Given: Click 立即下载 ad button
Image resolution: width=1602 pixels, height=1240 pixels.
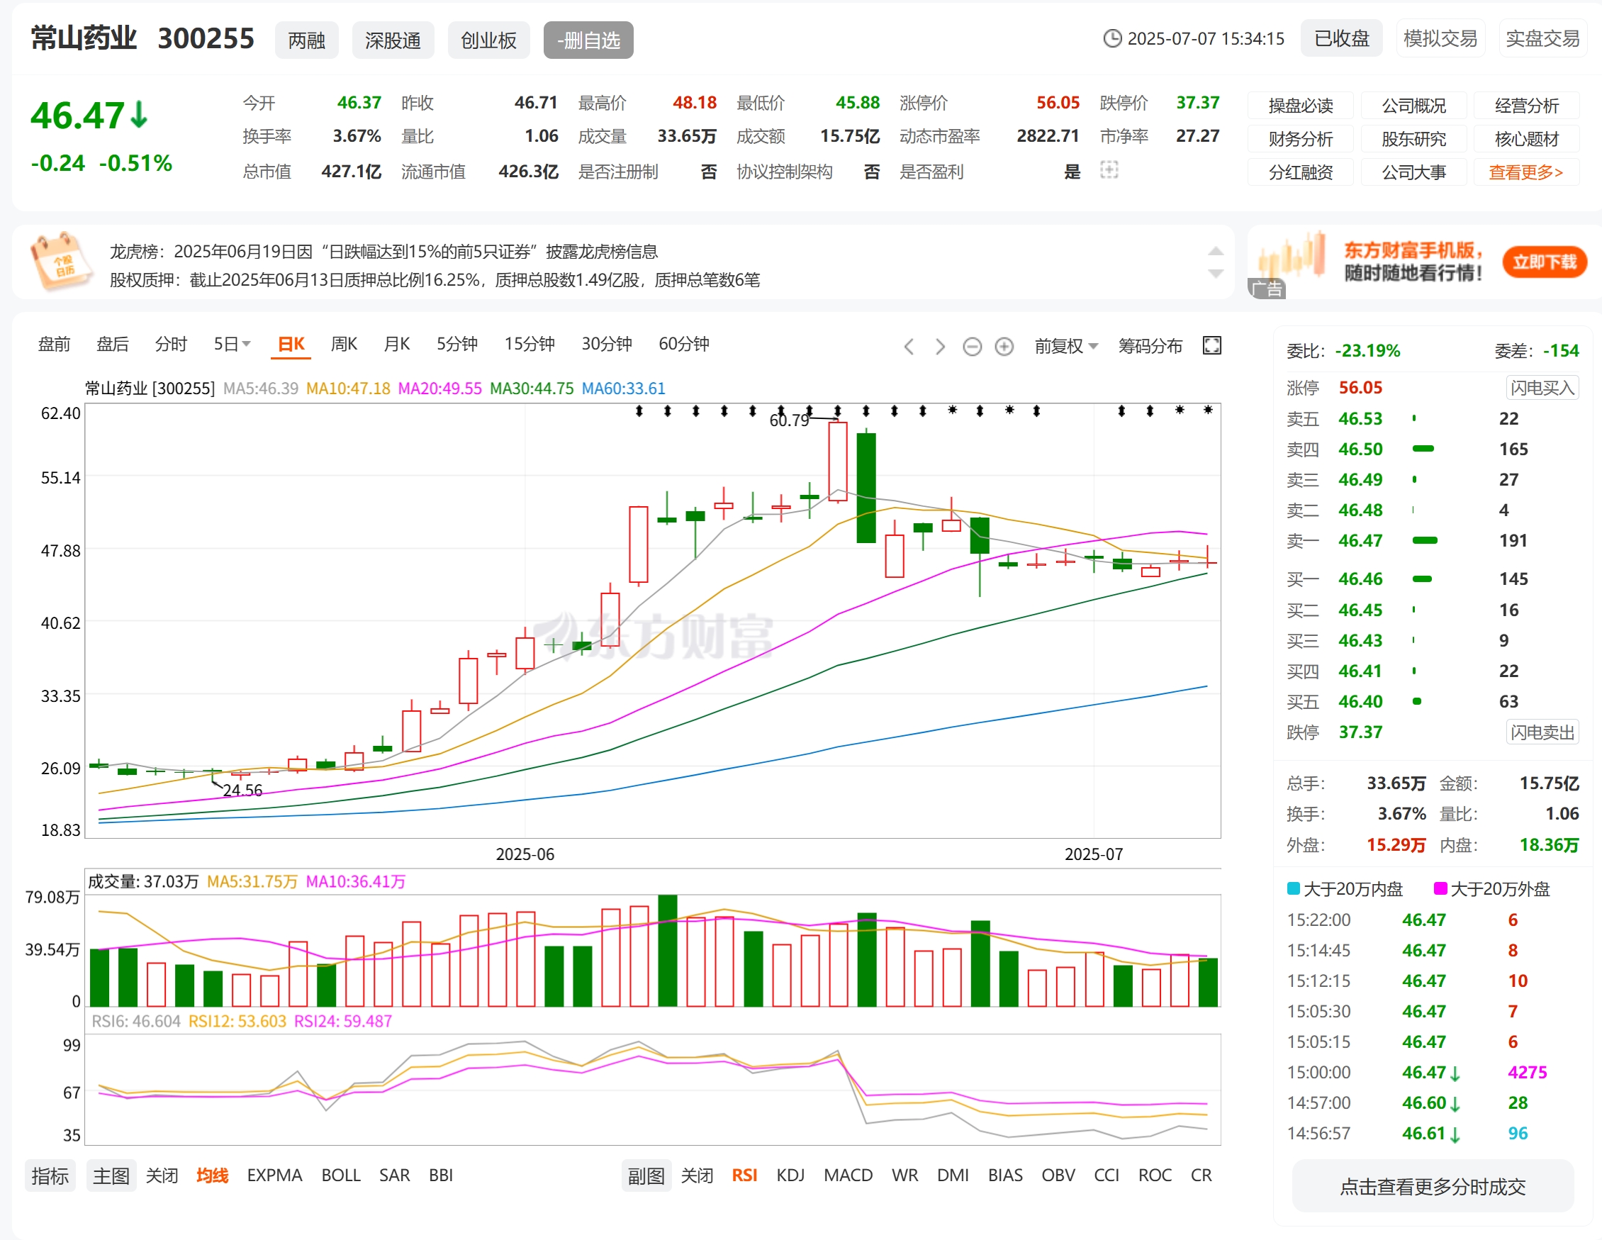Looking at the screenshot, I should point(1544,262).
